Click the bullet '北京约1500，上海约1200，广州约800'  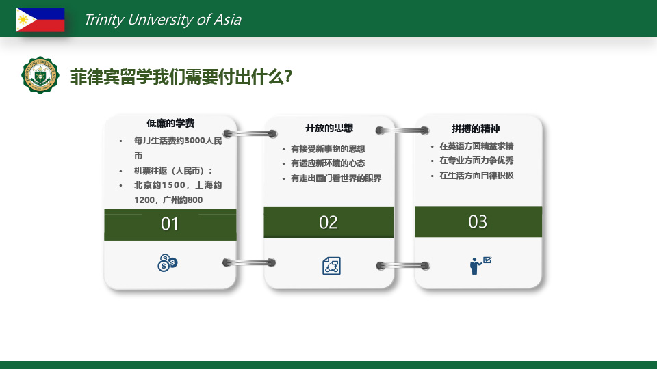pyautogui.click(x=178, y=193)
